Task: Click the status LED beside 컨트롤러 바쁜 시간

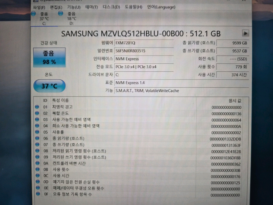Action: click(37, 163)
